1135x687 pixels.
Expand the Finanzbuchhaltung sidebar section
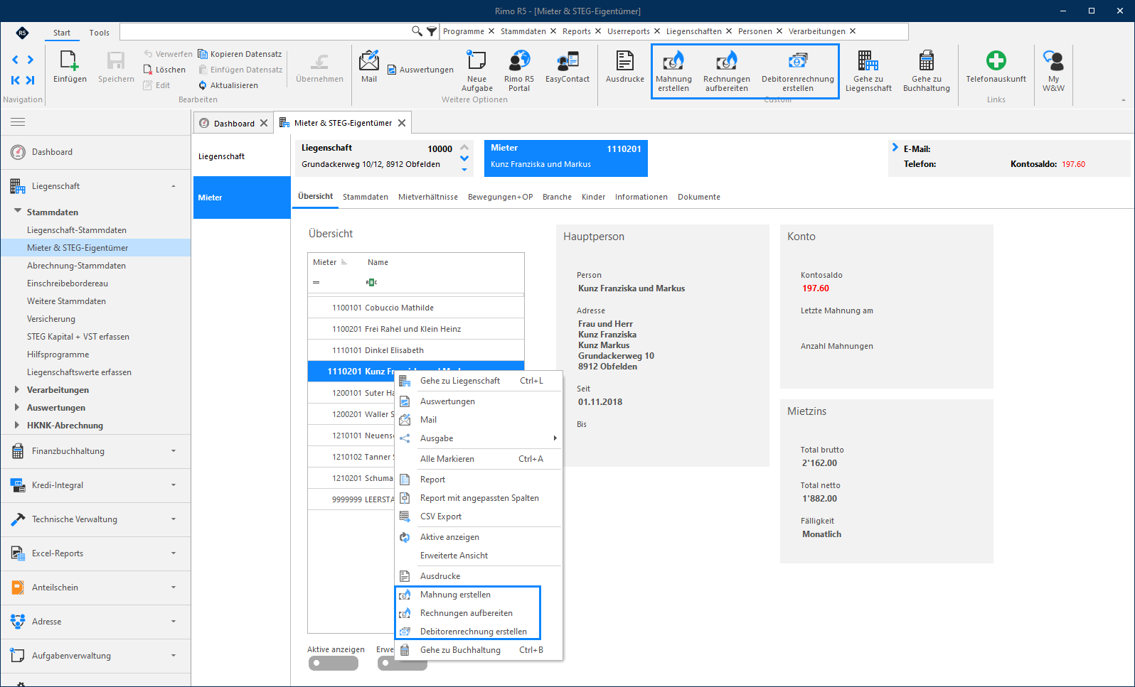[95, 451]
